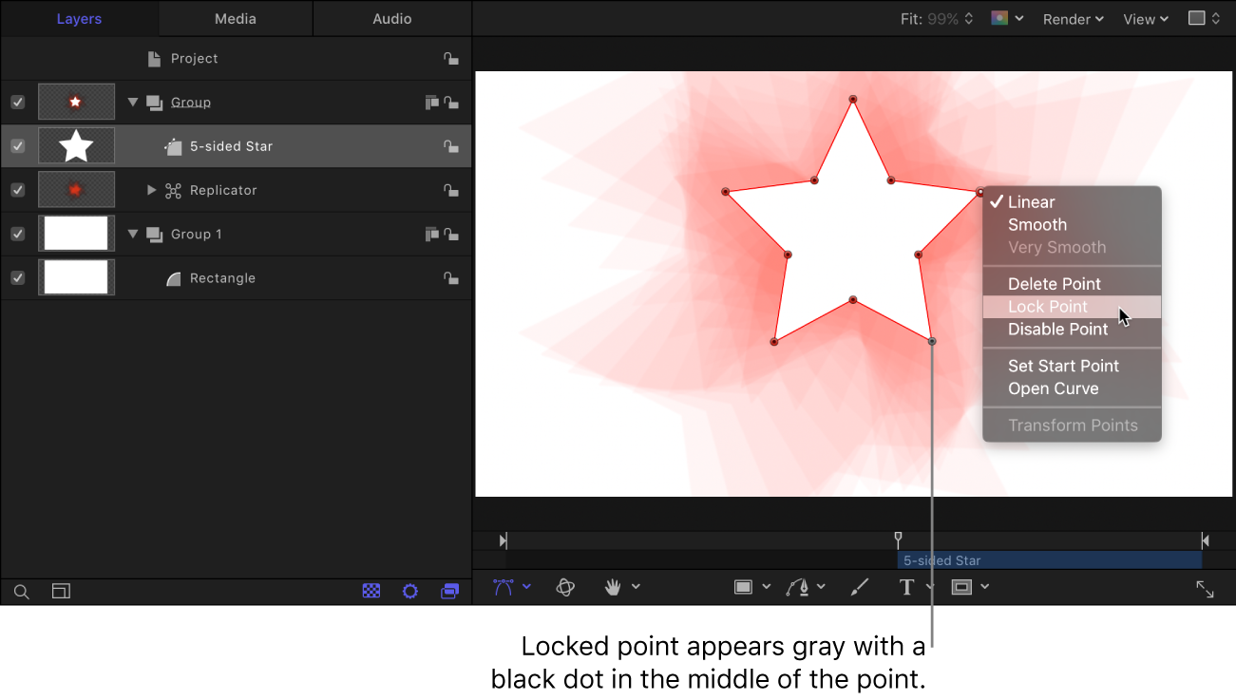Open the color channels swatch dropdown
The image size is (1236, 700).
click(1006, 19)
